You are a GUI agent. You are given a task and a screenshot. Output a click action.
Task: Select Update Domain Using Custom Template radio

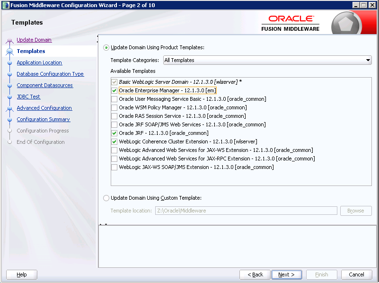(x=106, y=198)
